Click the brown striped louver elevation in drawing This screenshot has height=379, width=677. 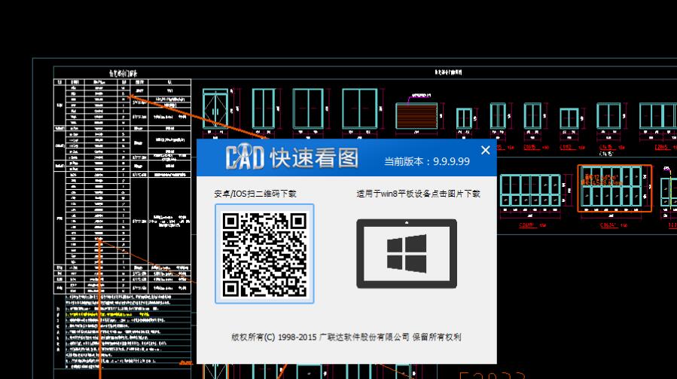416,115
